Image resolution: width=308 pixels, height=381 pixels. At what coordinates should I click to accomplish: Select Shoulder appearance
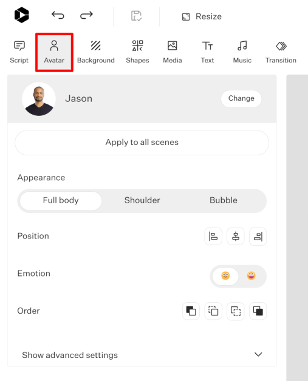click(142, 200)
